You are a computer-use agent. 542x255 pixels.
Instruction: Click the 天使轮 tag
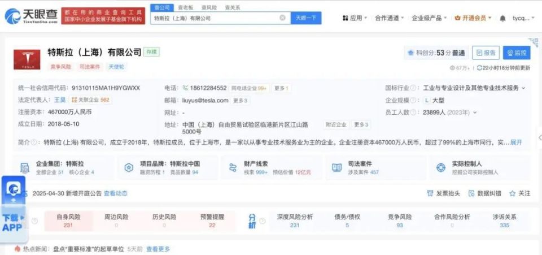116,66
